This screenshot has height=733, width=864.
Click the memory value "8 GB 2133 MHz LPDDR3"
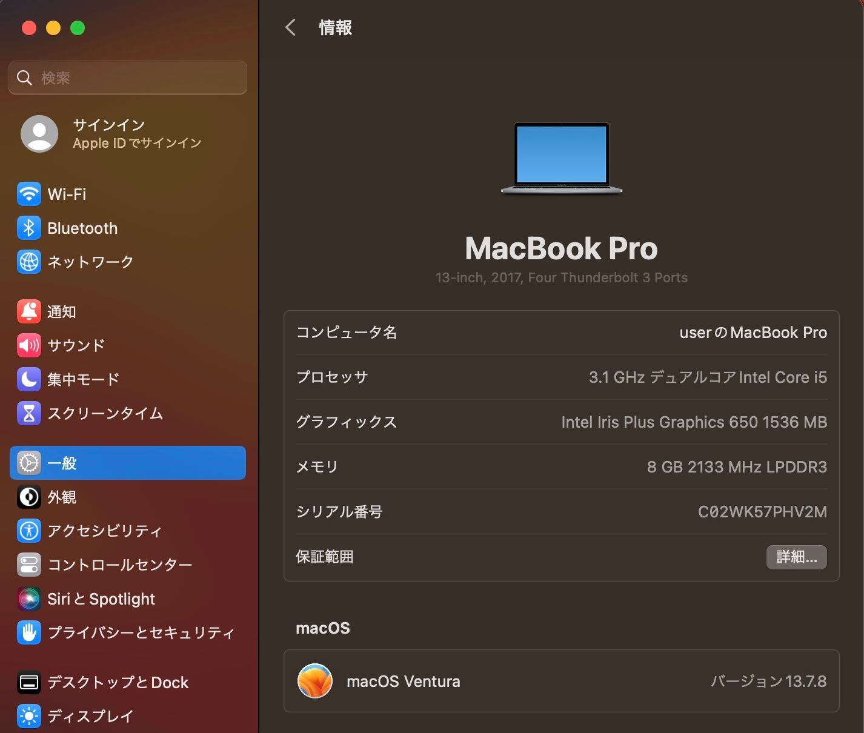click(737, 467)
